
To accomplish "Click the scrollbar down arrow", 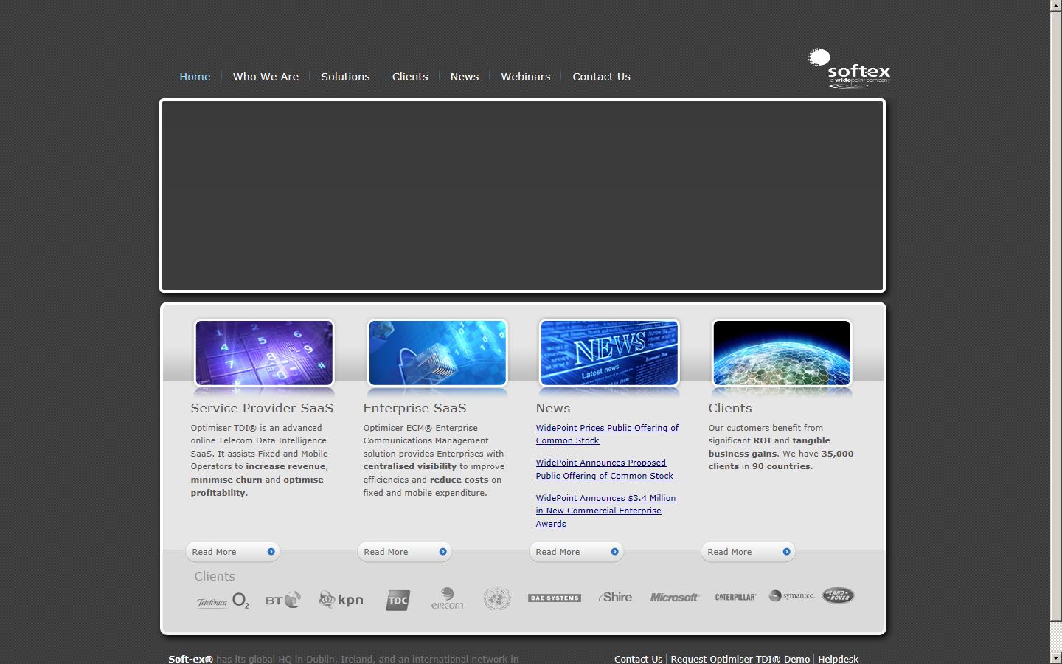I will point(1055,657).
